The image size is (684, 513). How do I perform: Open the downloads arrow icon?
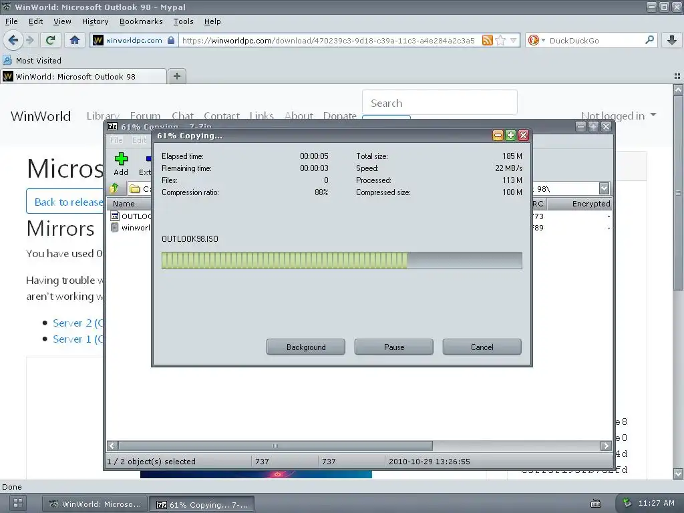(672, 40)
